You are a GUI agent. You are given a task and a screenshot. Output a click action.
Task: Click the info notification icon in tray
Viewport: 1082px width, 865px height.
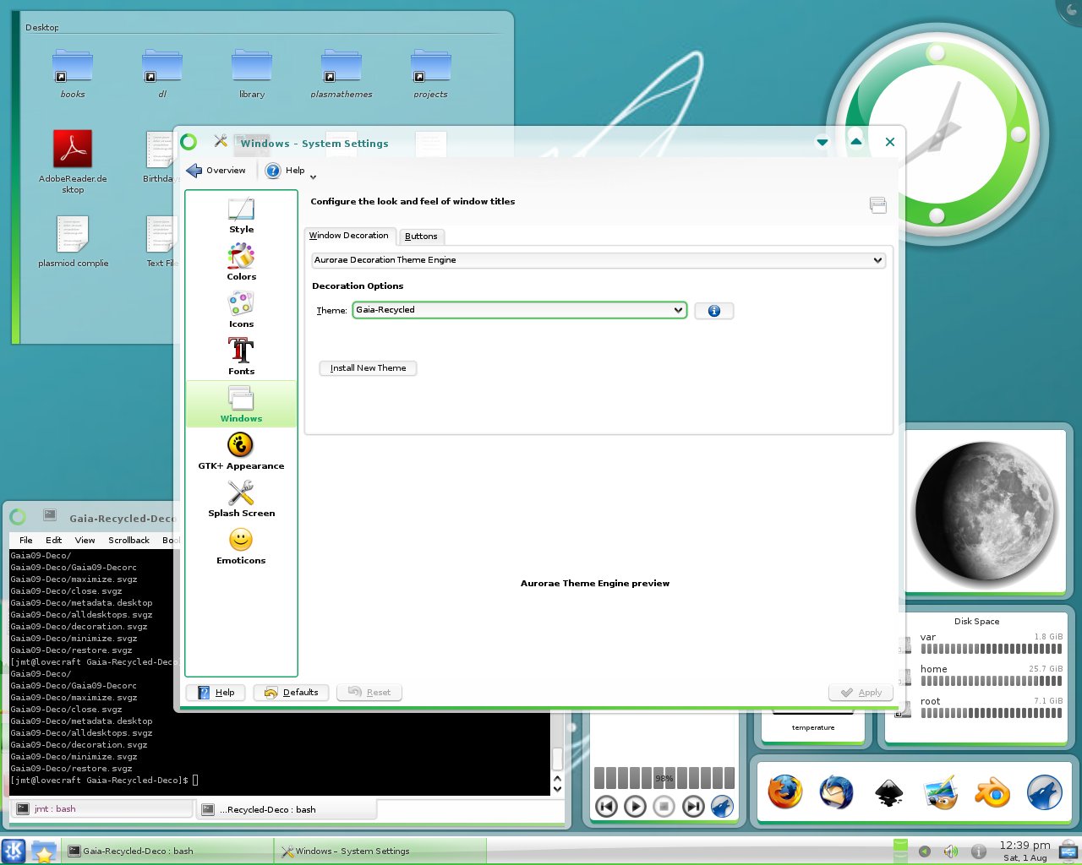point(978,851)
